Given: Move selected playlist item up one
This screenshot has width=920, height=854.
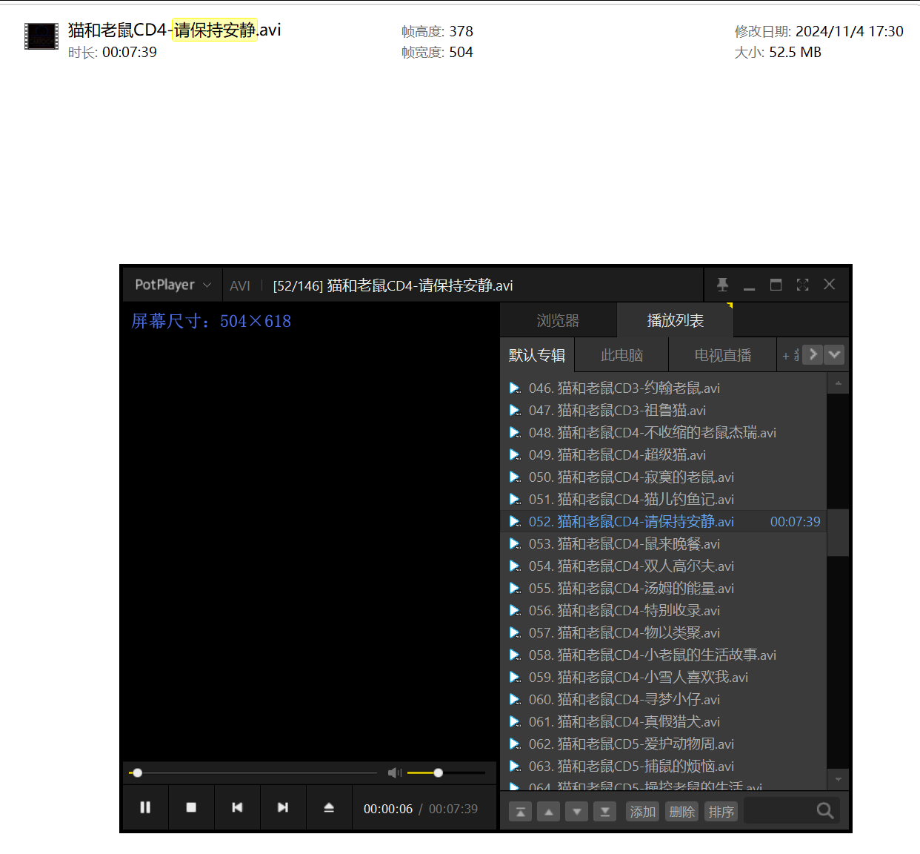Looking at the screenshot, I should click(x=548, y=812).
